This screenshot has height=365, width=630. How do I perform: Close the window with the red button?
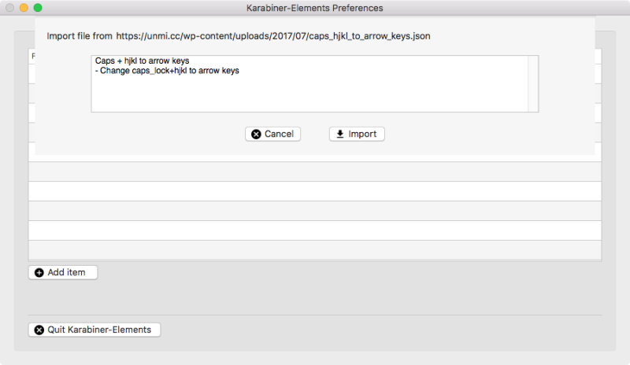(10, 8)
